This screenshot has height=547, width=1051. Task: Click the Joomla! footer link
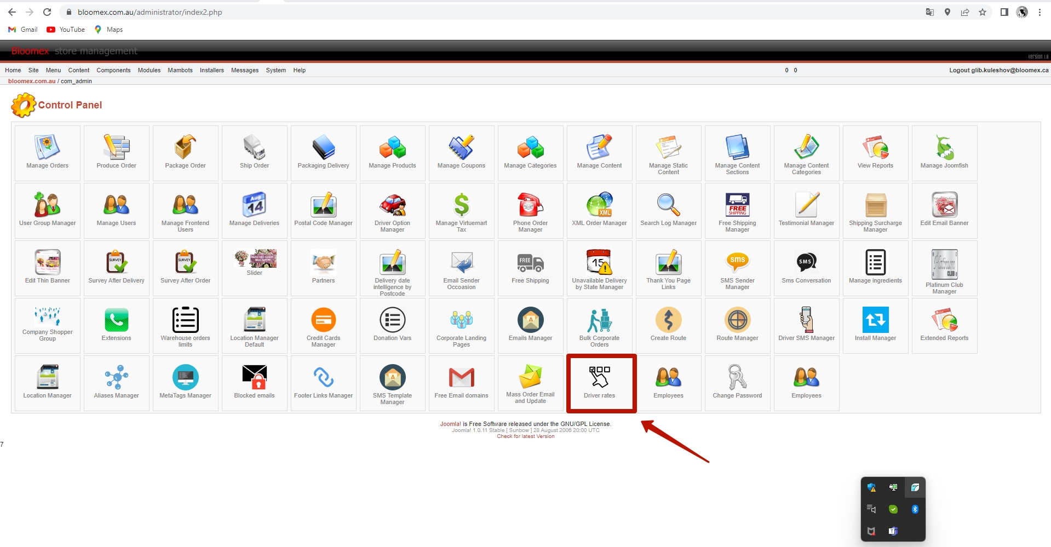(451, 424)
